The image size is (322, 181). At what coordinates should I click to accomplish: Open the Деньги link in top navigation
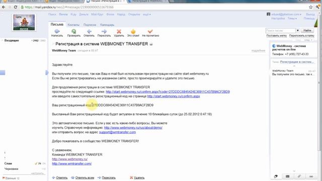tap(84, 15)
